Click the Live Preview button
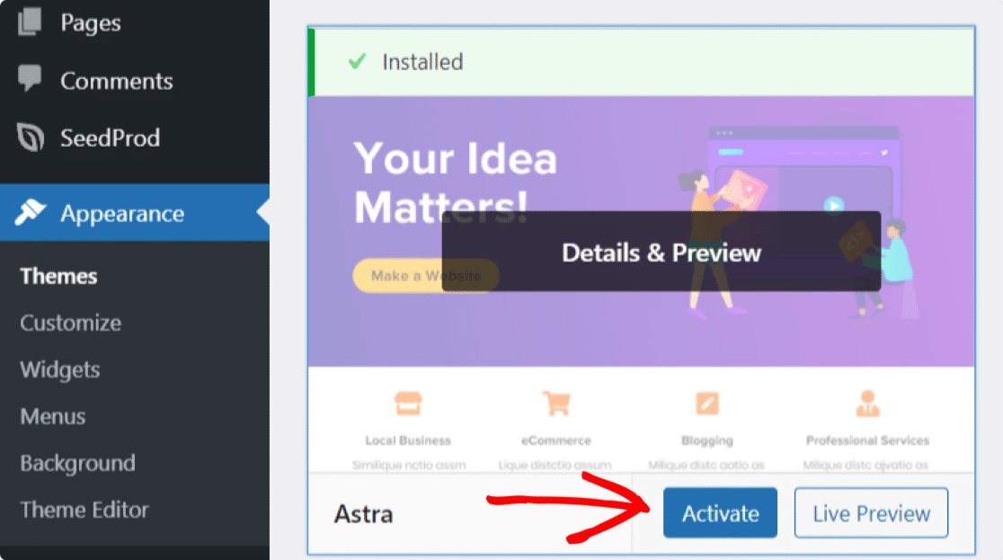The height and width of the screenshot is (560, 1003). (871, 512)
